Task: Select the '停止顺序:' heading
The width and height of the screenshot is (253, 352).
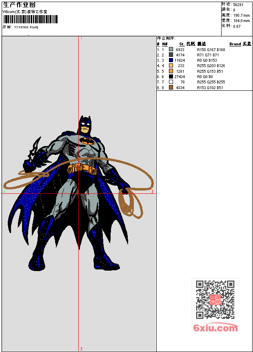Action: pos(166,38)
